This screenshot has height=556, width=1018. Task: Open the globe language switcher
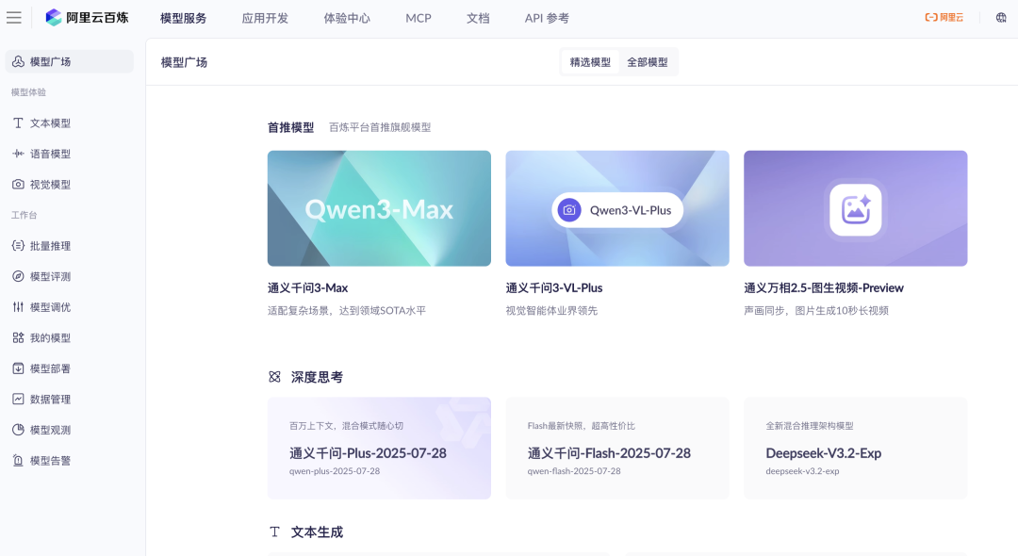point(1001,18)
